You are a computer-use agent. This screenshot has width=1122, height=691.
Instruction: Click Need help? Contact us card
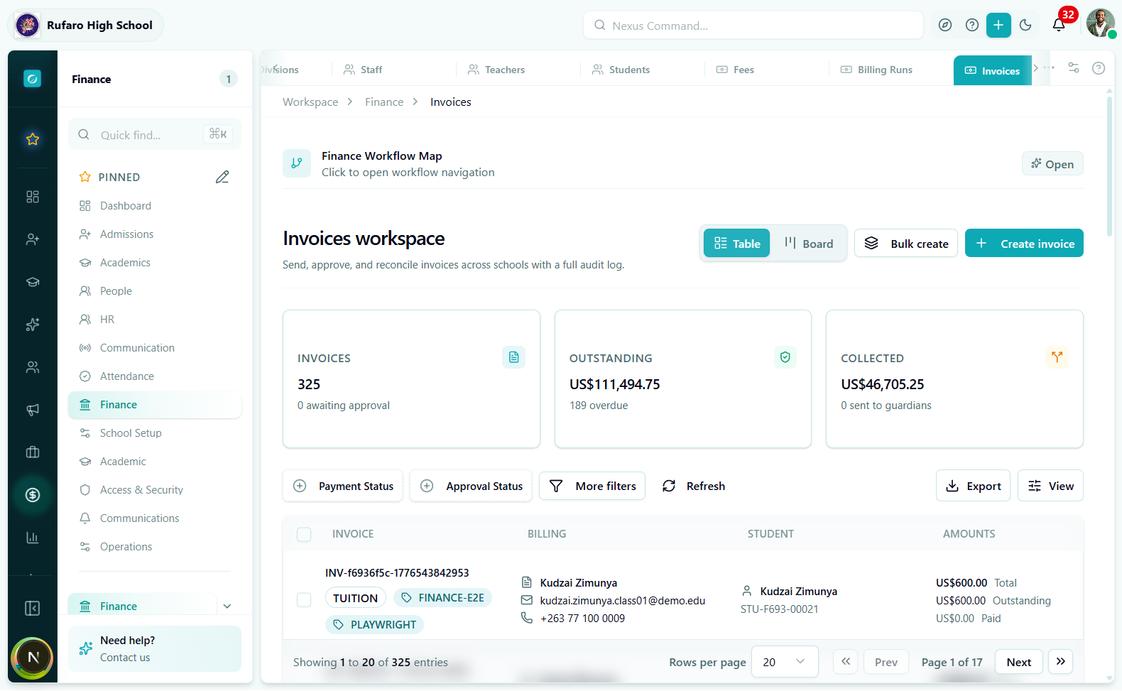pyautogui.click(x=155, y=649)
